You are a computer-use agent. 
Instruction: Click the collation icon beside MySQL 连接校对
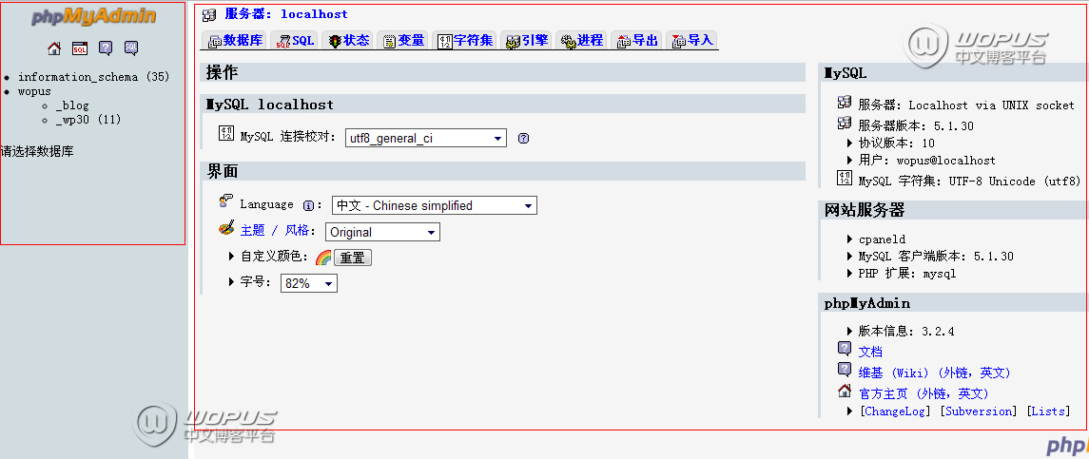tap(226, 133)
